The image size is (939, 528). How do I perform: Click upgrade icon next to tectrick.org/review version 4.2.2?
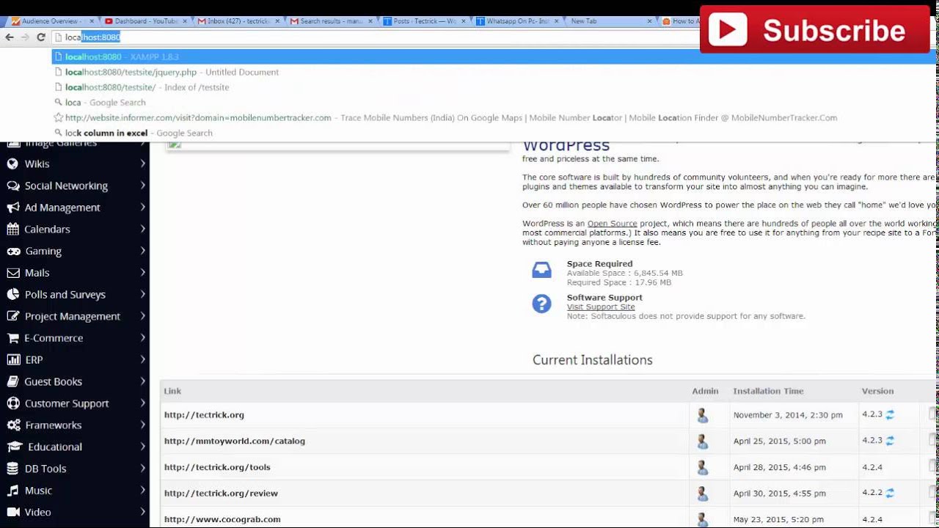890,494
